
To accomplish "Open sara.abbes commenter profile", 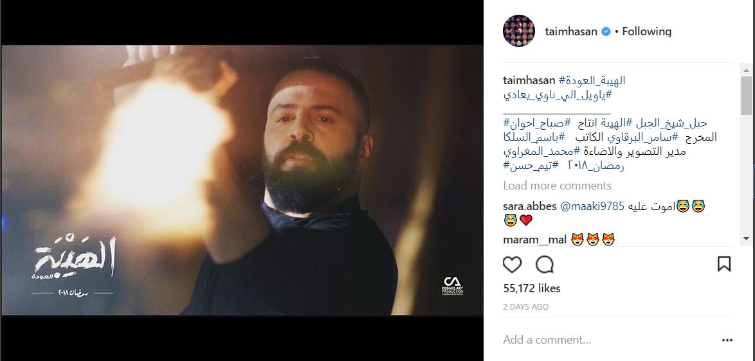I will coord(530,206).
